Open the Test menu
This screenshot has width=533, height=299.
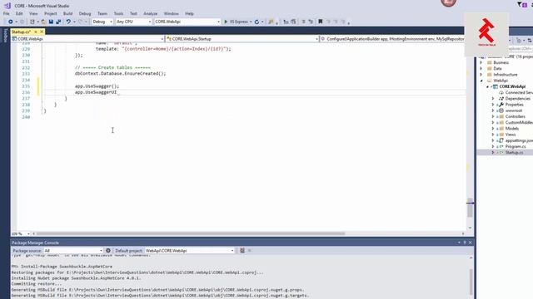133,13
